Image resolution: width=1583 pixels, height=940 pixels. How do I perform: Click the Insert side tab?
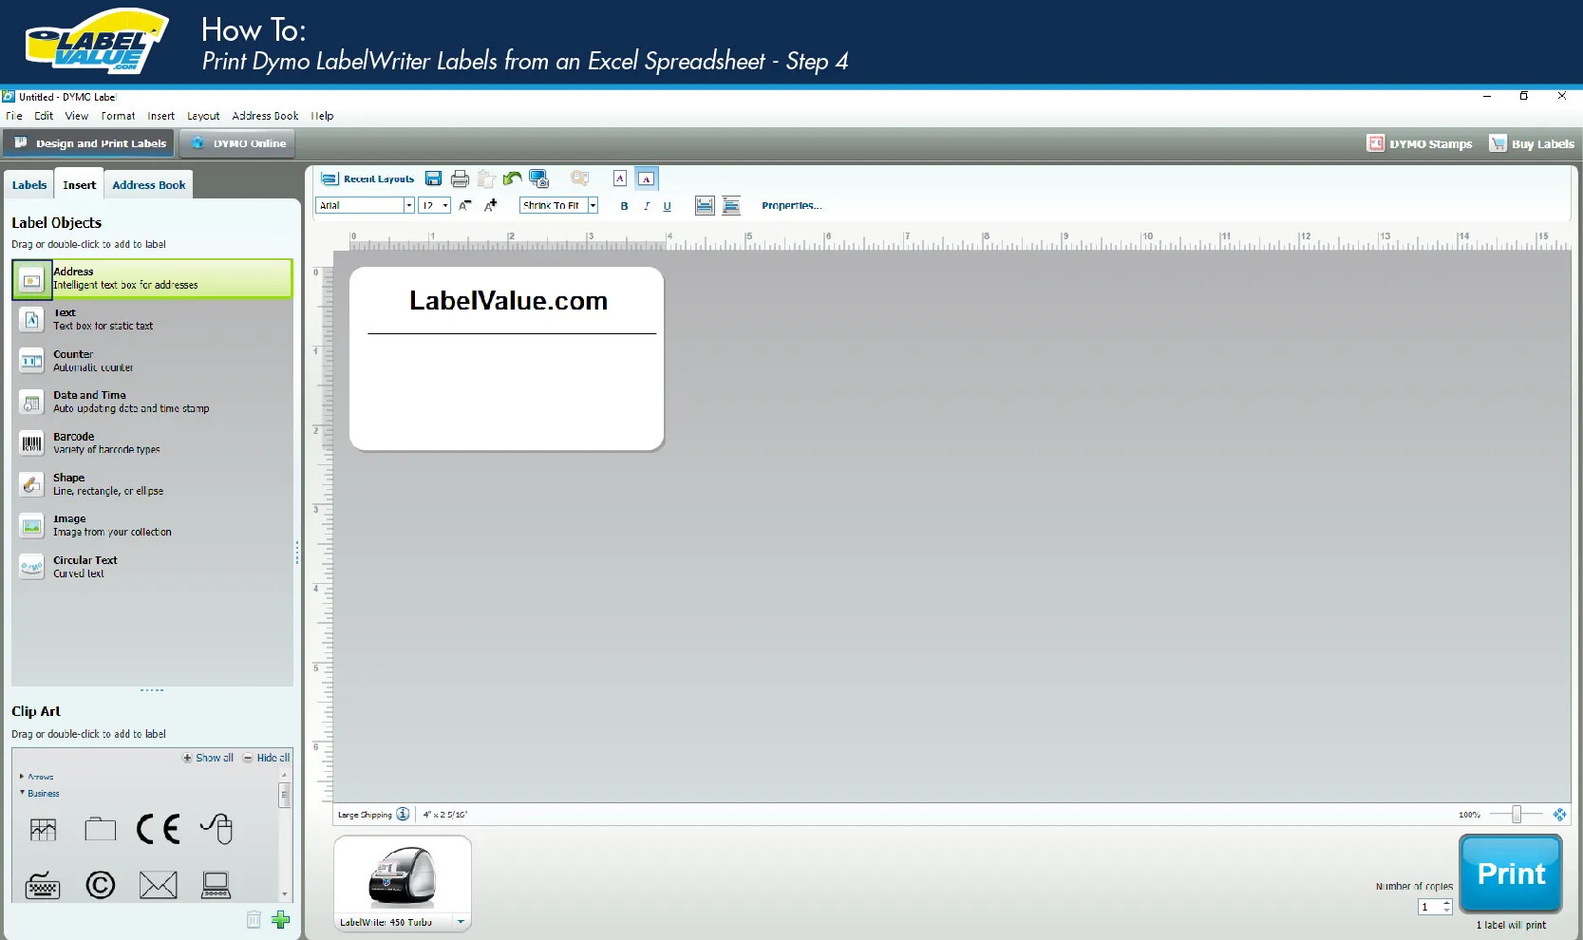tap(80, 185)
